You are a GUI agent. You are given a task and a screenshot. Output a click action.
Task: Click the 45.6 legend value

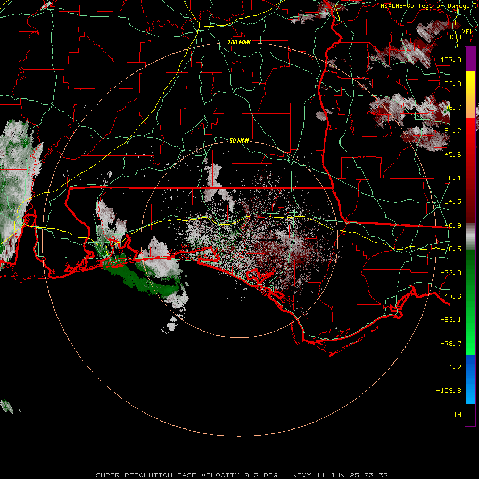coord(453,154)
